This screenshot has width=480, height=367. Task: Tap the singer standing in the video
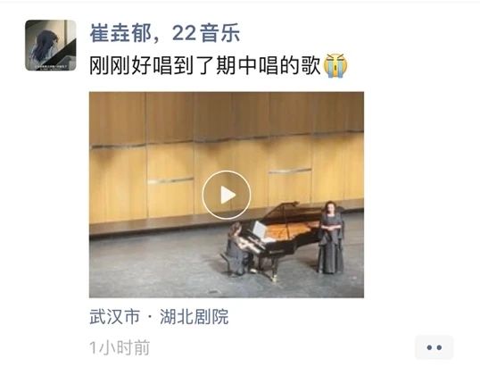pos(330,238)
